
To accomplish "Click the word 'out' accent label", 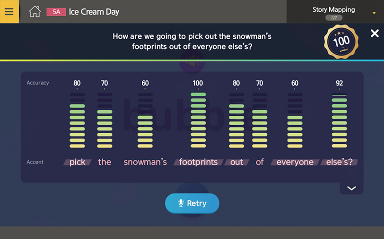I will [236, 162].
